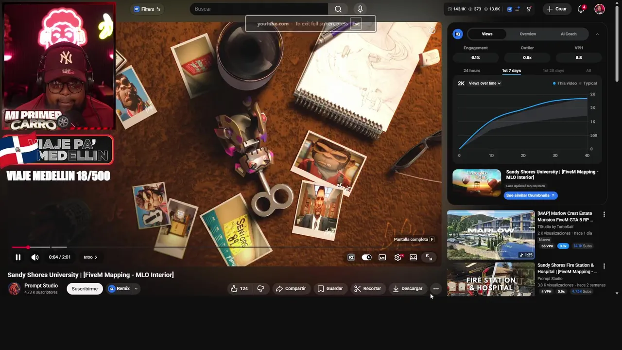Viewport: 622px width, 350px height.
Task: Focus the Buscar search field
Action: (259, 9)
